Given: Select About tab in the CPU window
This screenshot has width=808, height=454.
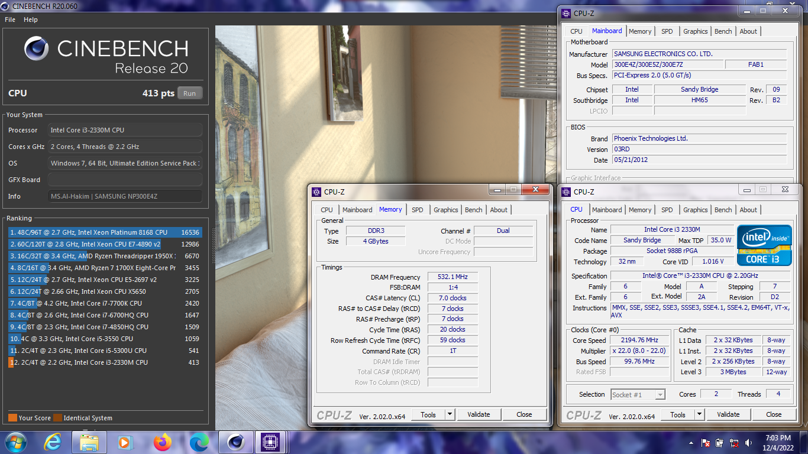Looking at the screenshot, I should click(x=748, y=210).
